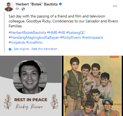Screen dimensions: 123x116
Task: Open the #batangQC hashtag
Action: [76, 32]
